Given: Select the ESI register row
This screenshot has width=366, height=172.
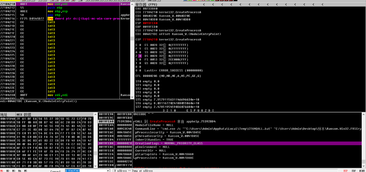Looking at the screenshot, I should tap(168, 30).
